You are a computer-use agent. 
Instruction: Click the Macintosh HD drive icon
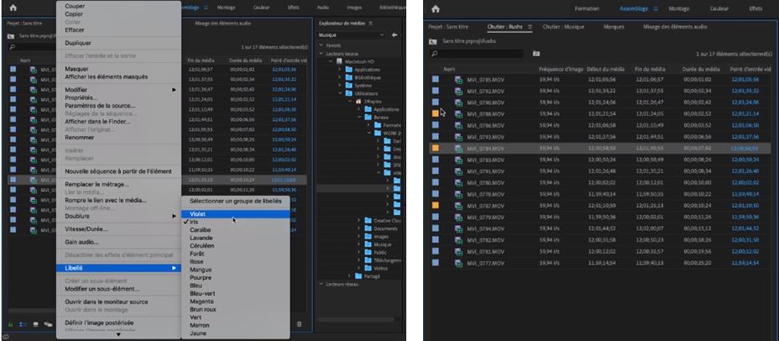(339, 61)
